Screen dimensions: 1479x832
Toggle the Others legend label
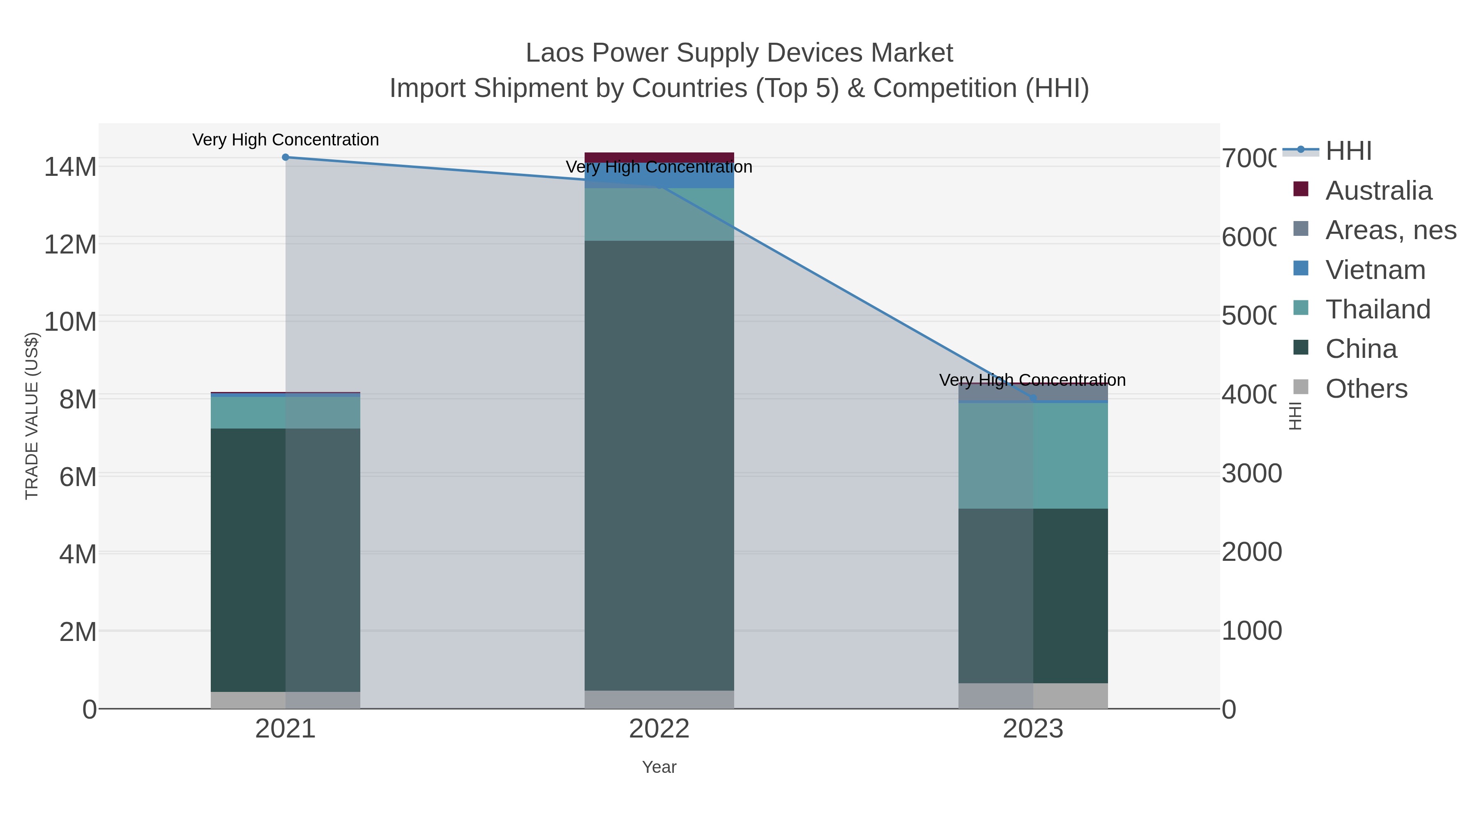[1366, 388]
